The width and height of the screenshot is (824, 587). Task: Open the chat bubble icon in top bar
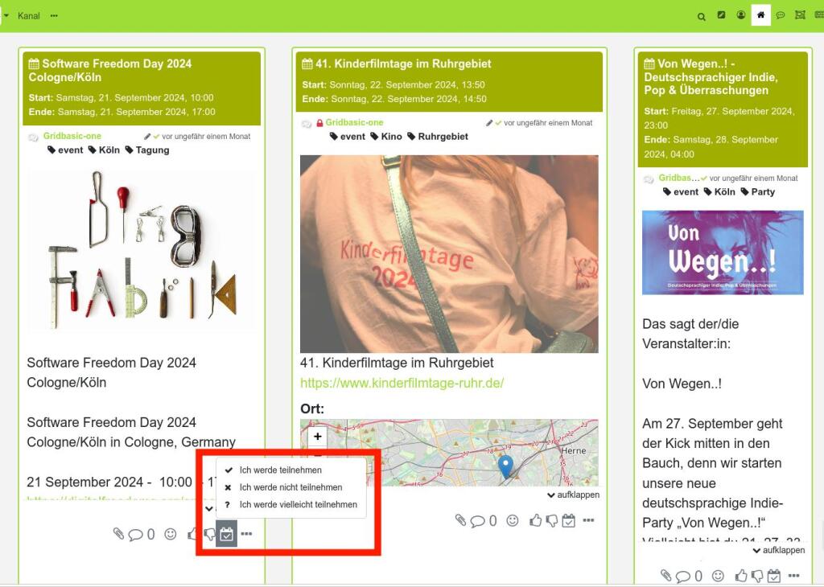tap(781, 15)
